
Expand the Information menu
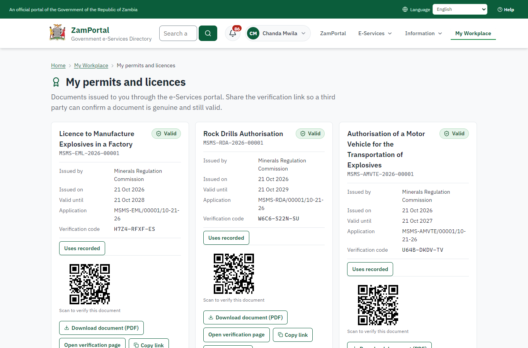(x=424, y=33)
